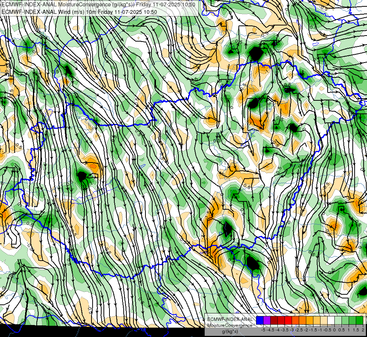Click the '-2.5' legend scale value
Screen dimensions: 367x337
pyautogui.click(x=299, y=330)
